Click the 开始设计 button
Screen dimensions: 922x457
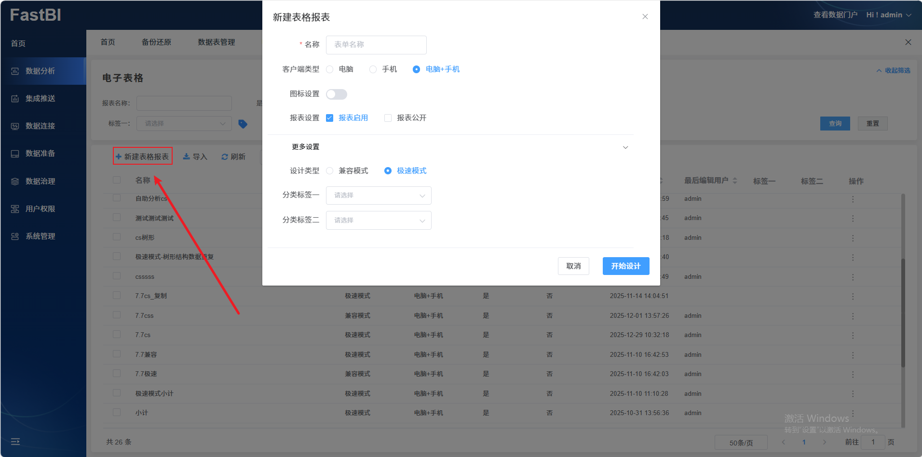coord(625,266)
